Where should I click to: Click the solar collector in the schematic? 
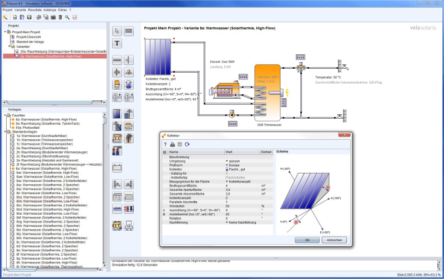158,57
